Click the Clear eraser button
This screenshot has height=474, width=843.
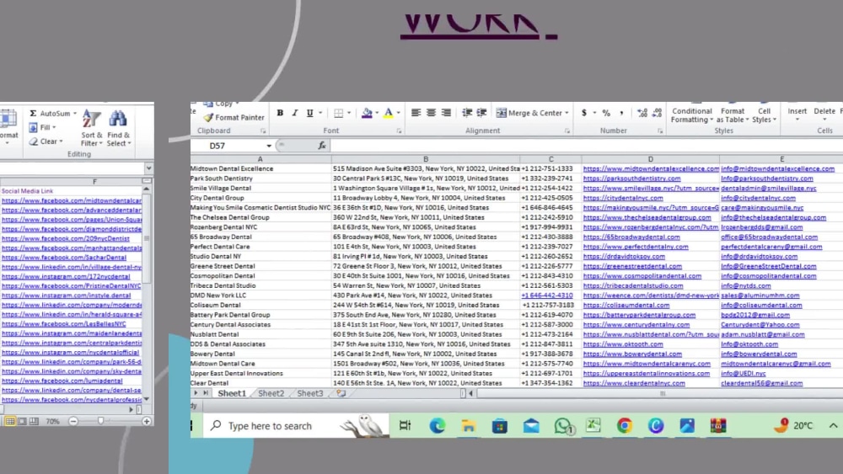tap(46, 141)
